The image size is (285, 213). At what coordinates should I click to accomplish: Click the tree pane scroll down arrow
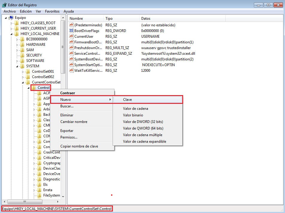63,196
